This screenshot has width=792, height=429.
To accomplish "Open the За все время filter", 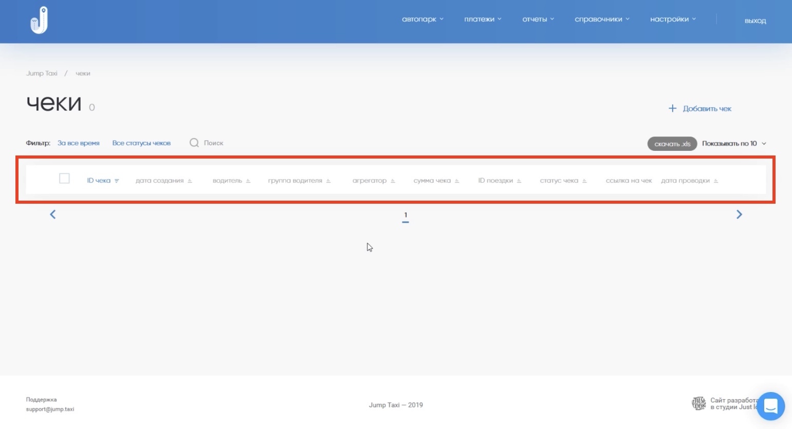I will pyautogui.click(x=79, y=143).
